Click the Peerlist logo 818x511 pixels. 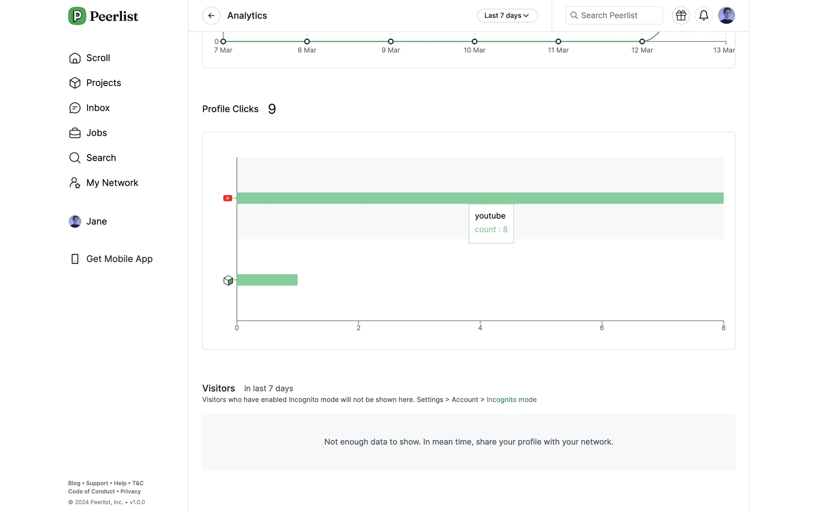coord(103,16)
